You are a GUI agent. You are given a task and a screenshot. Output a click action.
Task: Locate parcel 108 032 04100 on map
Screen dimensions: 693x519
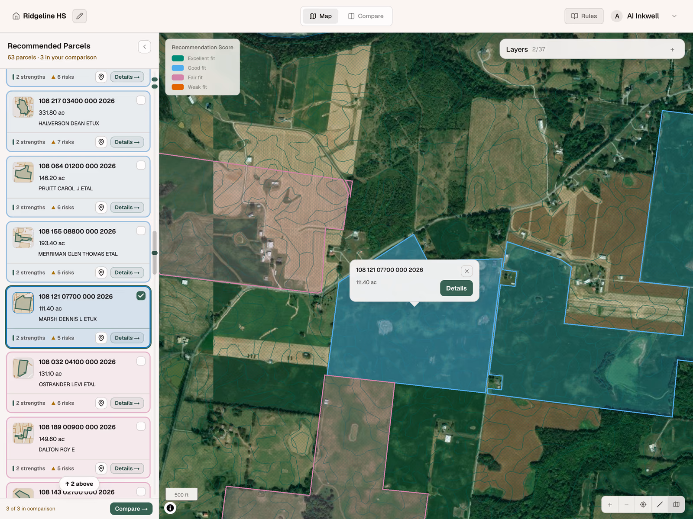[101, 403]
